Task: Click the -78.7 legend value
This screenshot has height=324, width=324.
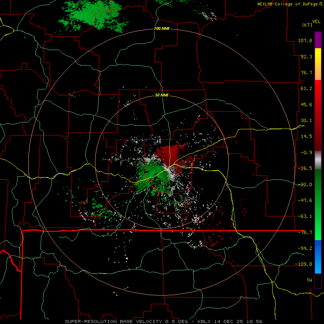Action: [x=305, y=233]
